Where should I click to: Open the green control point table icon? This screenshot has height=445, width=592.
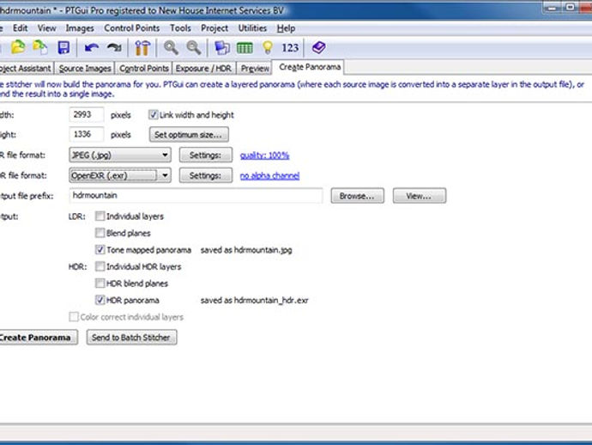245,48
